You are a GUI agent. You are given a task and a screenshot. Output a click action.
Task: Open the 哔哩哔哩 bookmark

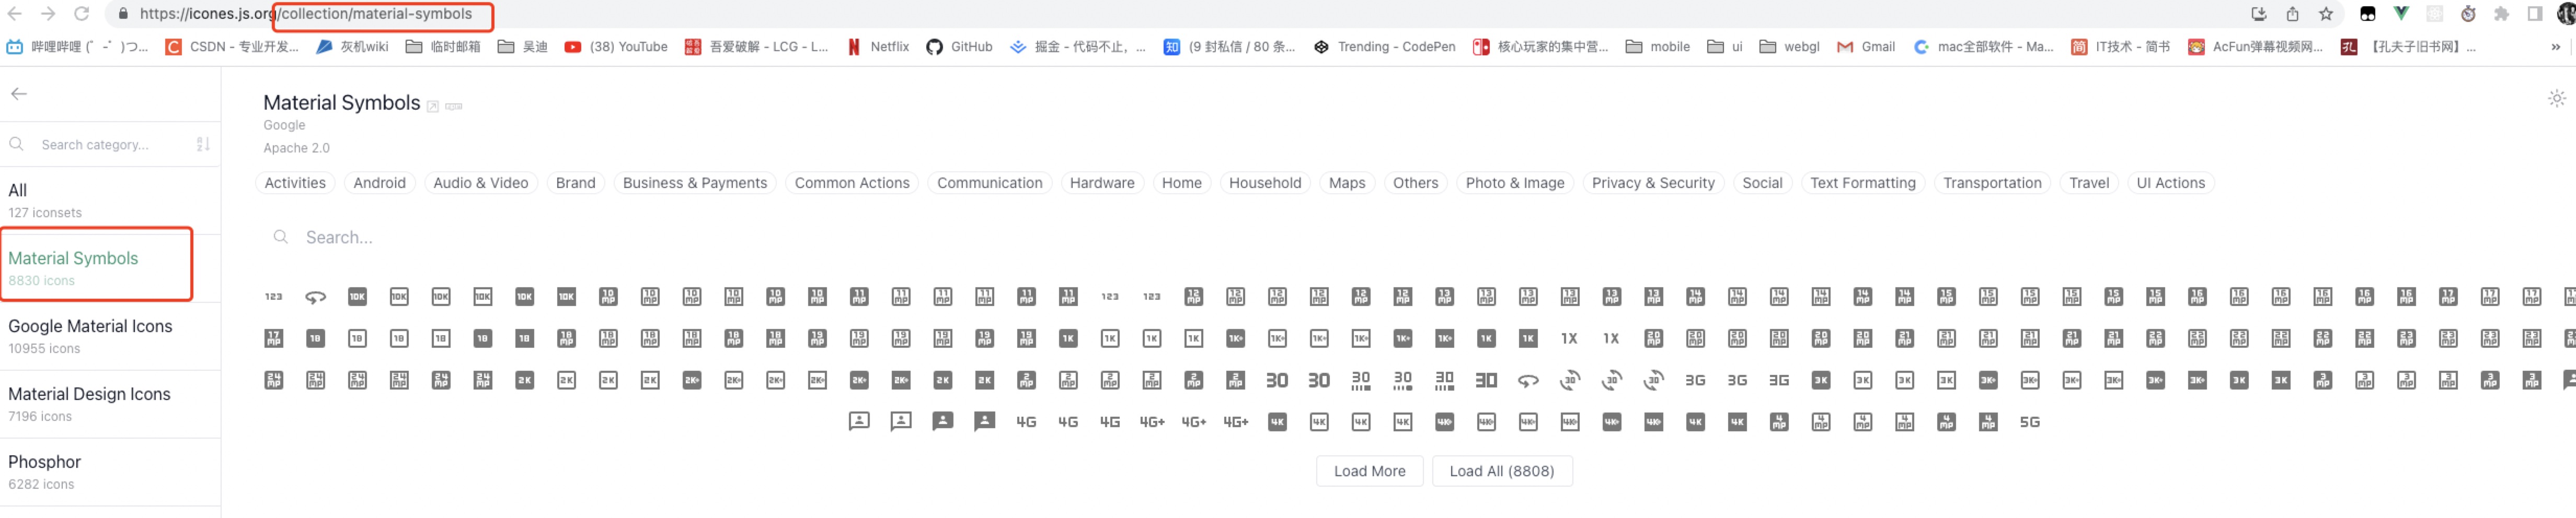(x=77, y=47)
